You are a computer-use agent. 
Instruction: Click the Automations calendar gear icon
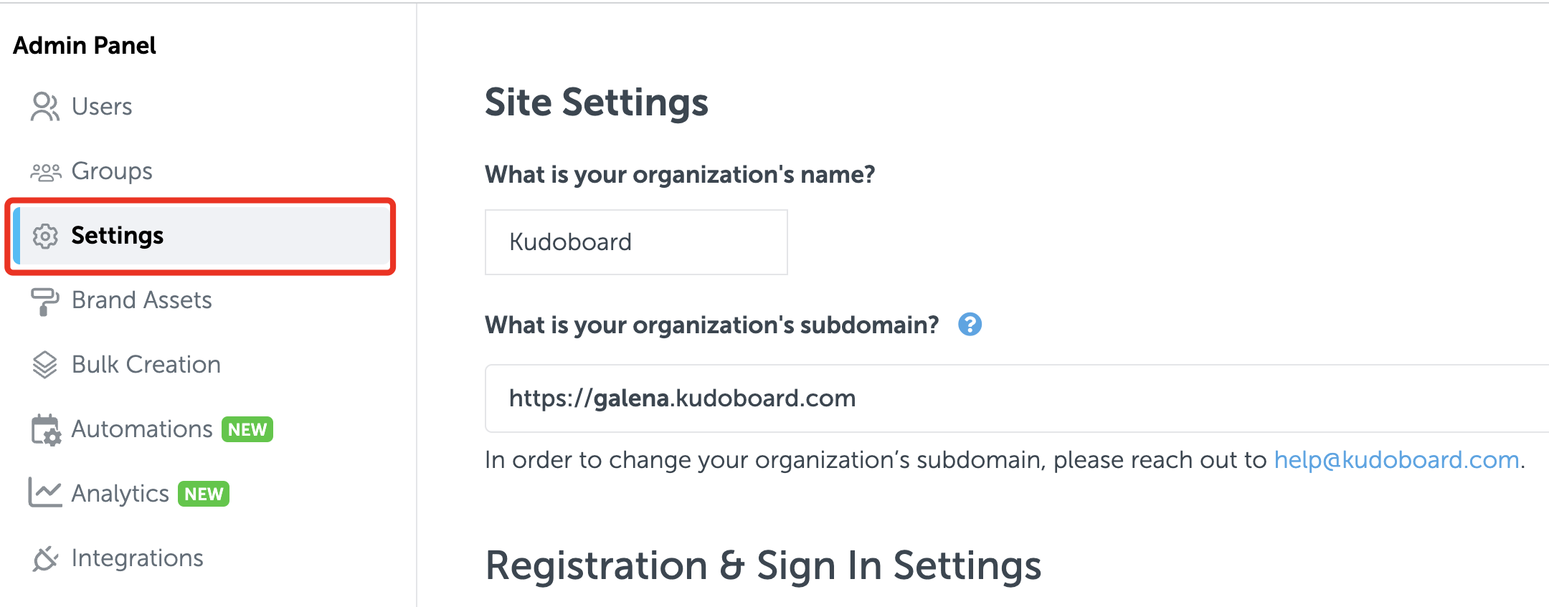click(46, 430)
